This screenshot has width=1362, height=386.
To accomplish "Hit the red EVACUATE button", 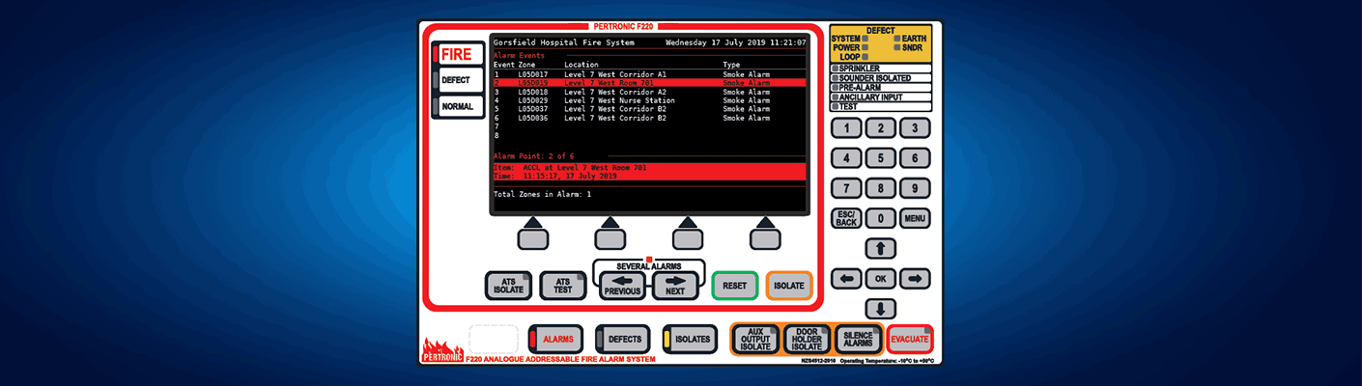I will [x=910, y=340].
